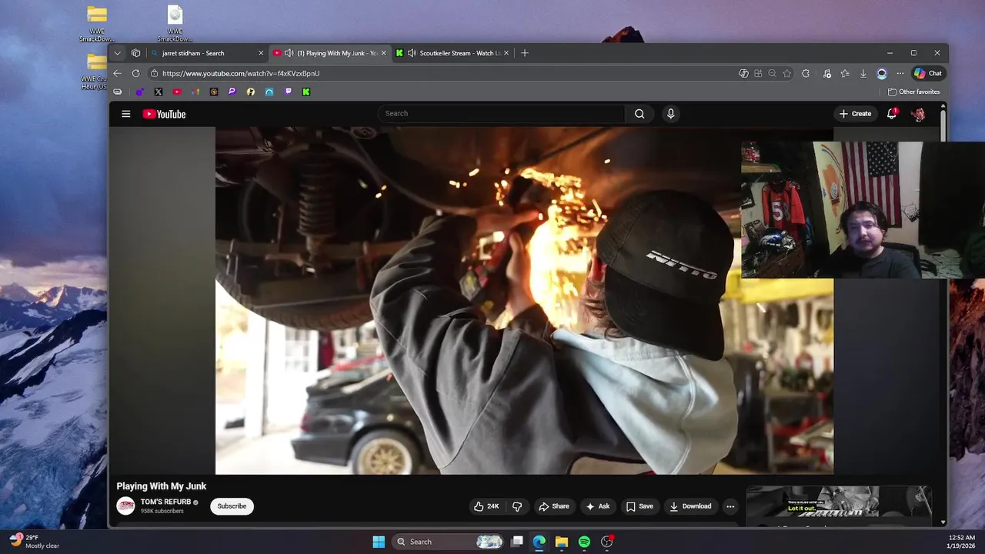985x554 pixels.
Task: Save the video to a playlist
Action: (639, 506)
